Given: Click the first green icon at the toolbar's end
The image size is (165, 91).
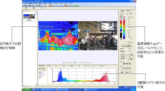Looking at the screenshot, I should coord(74,6).
